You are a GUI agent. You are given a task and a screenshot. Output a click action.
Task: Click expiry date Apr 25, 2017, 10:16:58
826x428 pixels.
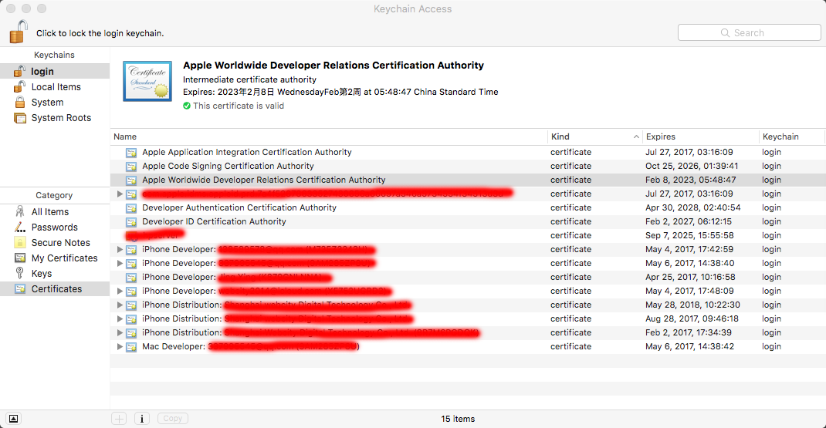click(690, 278)
